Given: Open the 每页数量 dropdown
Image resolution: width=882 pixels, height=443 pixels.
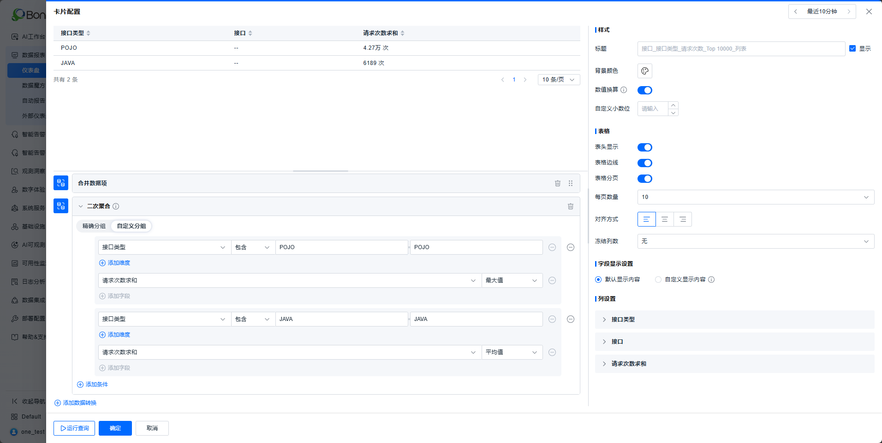Looking at the screenshot, I should (x=756, y=197).
